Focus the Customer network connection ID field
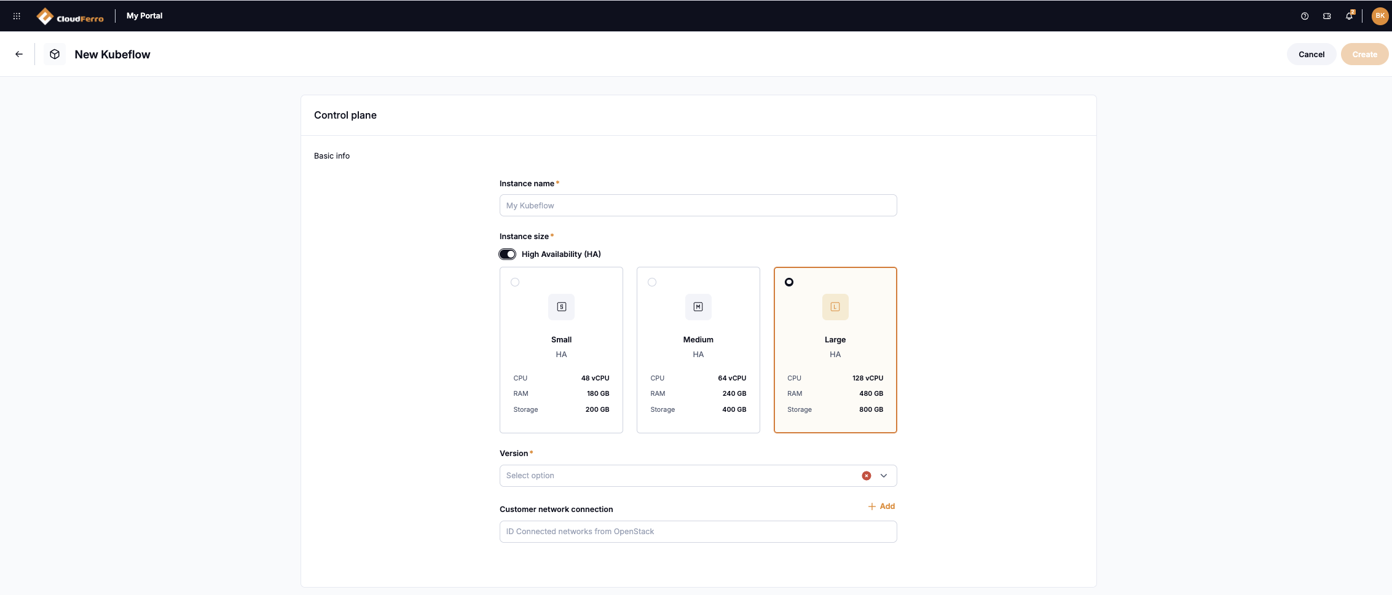1392x595 pixels. (698, 532)
